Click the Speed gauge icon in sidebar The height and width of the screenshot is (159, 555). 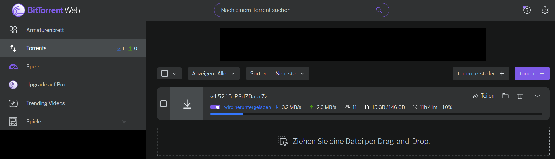coord(13,67)
